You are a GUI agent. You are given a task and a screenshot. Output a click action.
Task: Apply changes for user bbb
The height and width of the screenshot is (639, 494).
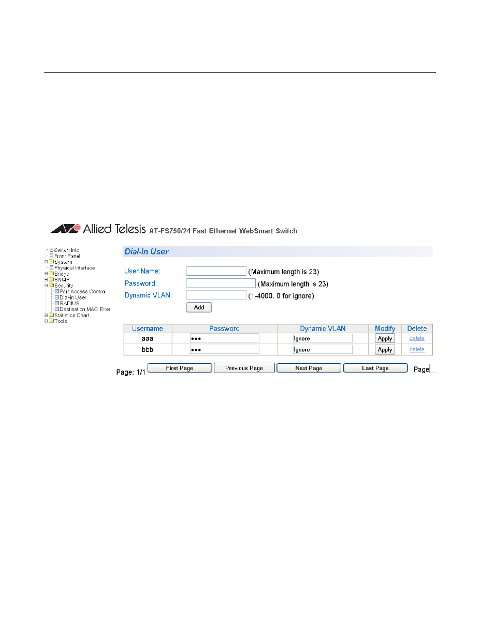[385, 350]
